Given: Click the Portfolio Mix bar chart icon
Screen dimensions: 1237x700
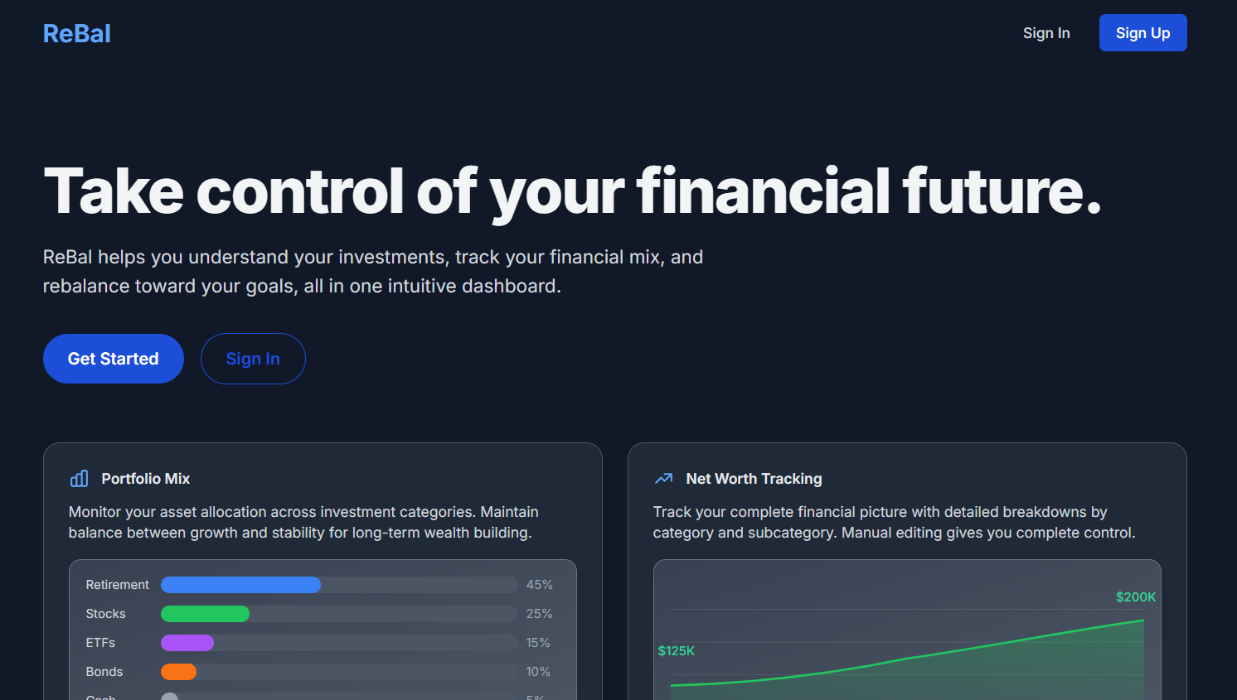Looking at the screenshot, I should tap(80, 479).
